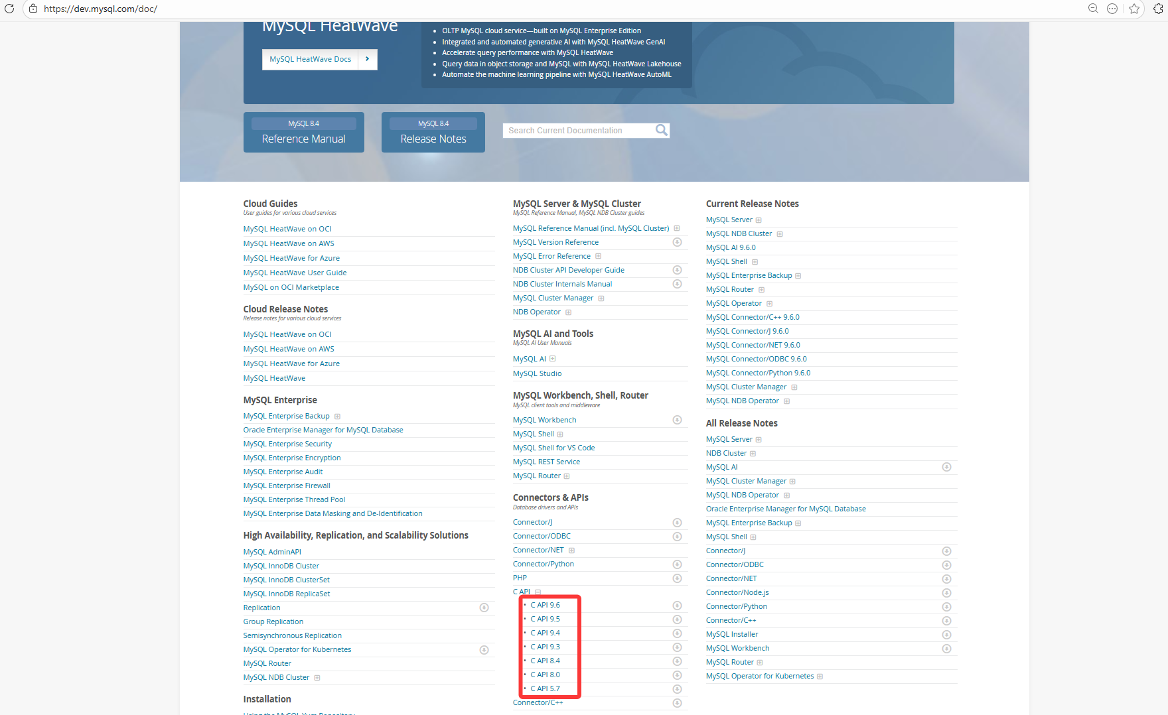Download the MySQL Version Reference via its icon
Screen dimensions: 1168x715
tap(677, 242)
